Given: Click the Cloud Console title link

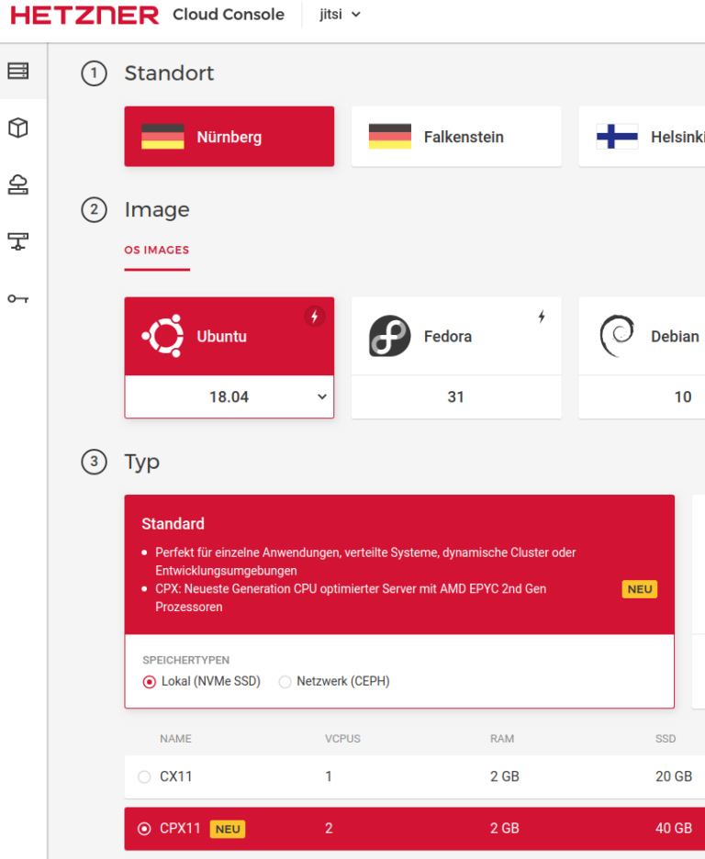Looking at the screenshot, I should pyautogui.click(x=229, y=15).
